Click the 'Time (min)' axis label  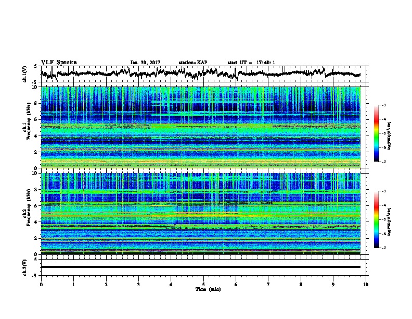(208, 289)
